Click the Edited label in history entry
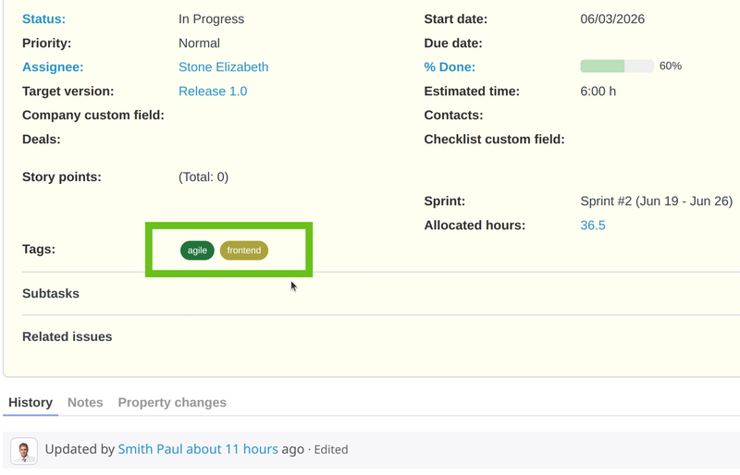740x475 pixels. pos(331,449)
